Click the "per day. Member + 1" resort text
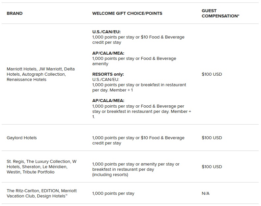The image size is (261, 206). 113,90
